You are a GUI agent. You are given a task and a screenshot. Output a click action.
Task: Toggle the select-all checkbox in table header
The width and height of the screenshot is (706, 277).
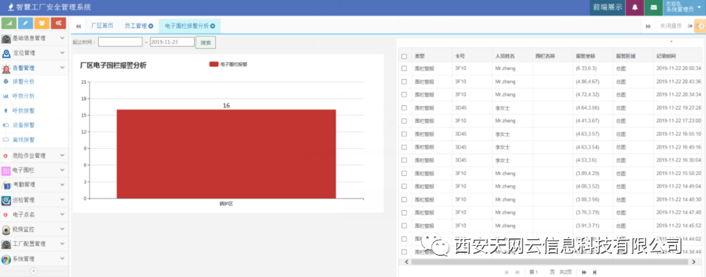(405, 57)
